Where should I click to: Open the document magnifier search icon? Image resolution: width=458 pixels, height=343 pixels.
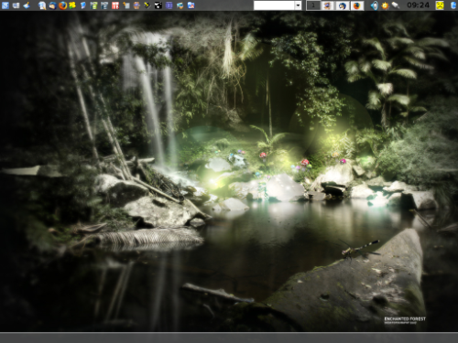[42, 5]
